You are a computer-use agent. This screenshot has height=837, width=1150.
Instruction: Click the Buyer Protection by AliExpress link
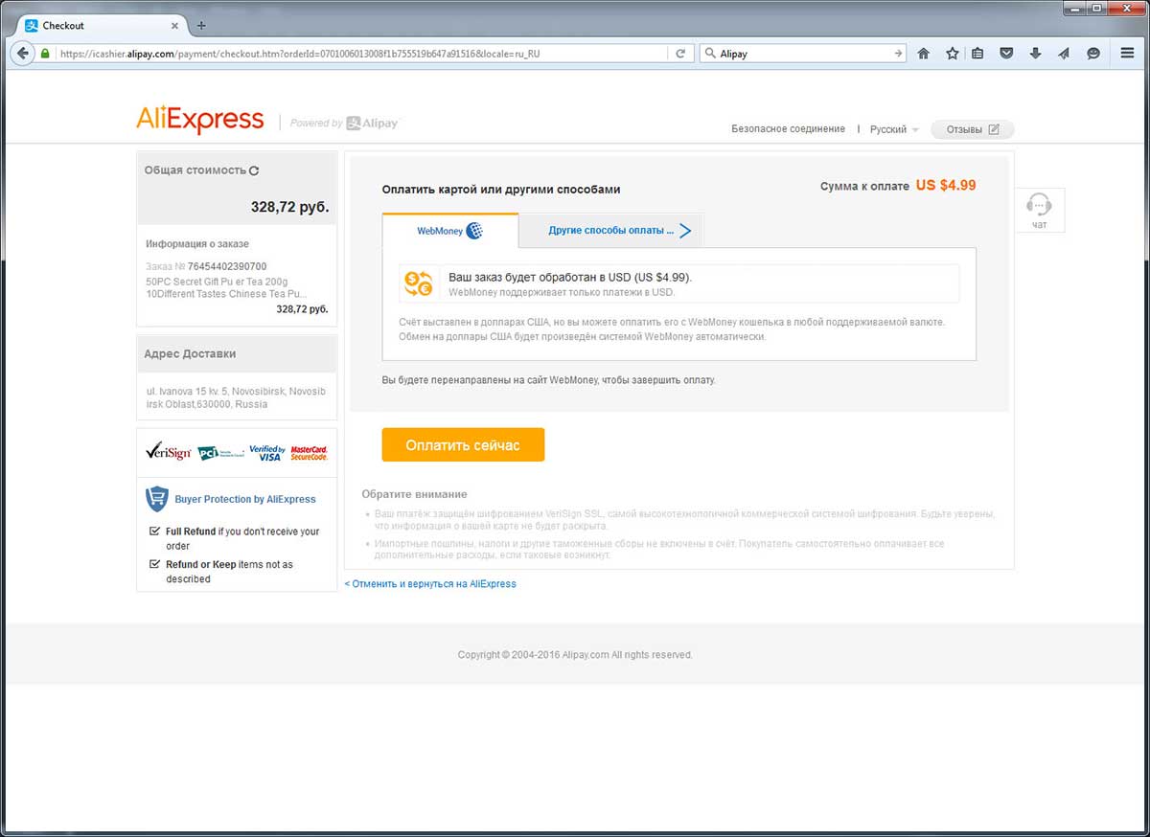(245, 499)
